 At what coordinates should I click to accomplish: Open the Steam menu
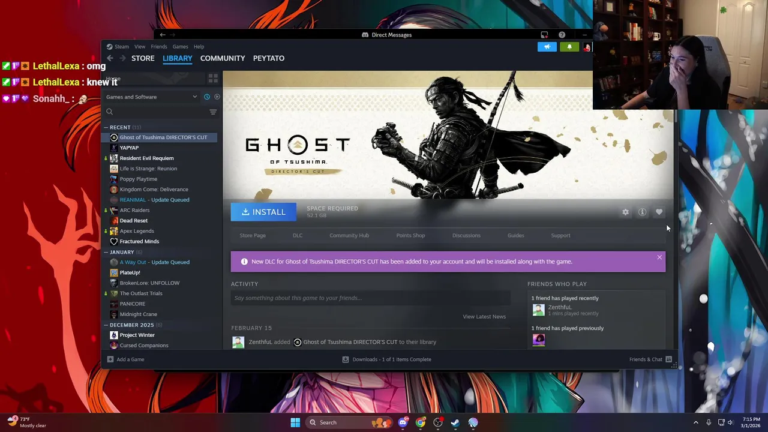122,47
